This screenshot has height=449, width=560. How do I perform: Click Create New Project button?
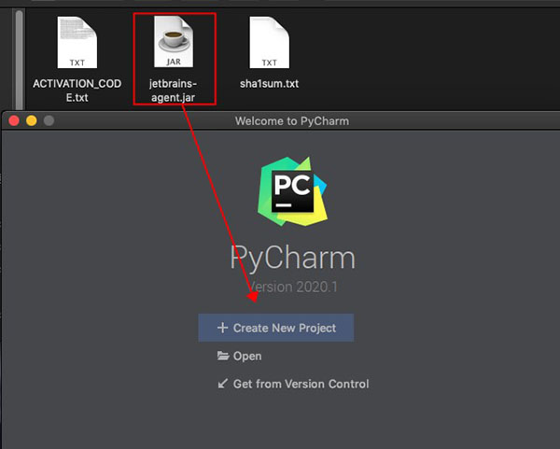276,328
